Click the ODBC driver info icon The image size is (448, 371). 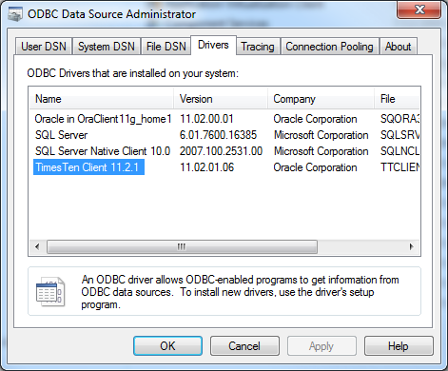click(x=50, y=291)
